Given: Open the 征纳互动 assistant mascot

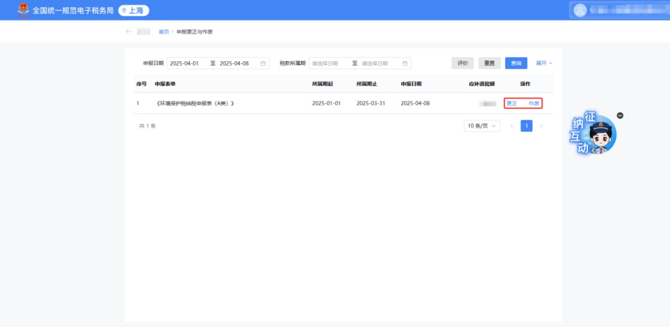Looking at the screenshot, I should [595, 134].
